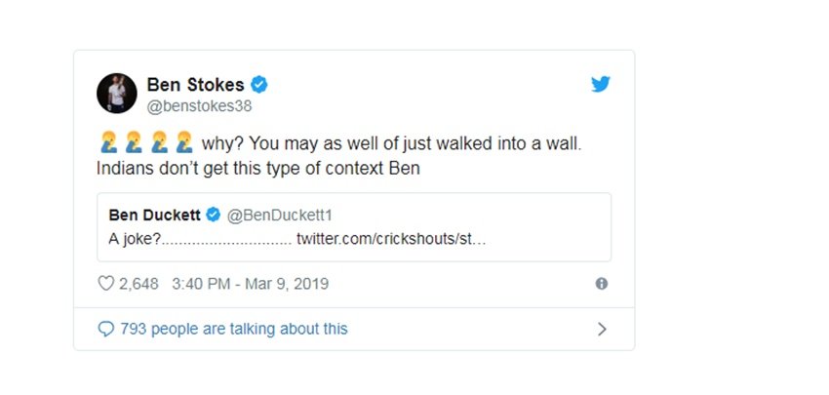Like the tweet with the heart icon
The width and height of the screenshot is (829, 395).
[106, 284]
